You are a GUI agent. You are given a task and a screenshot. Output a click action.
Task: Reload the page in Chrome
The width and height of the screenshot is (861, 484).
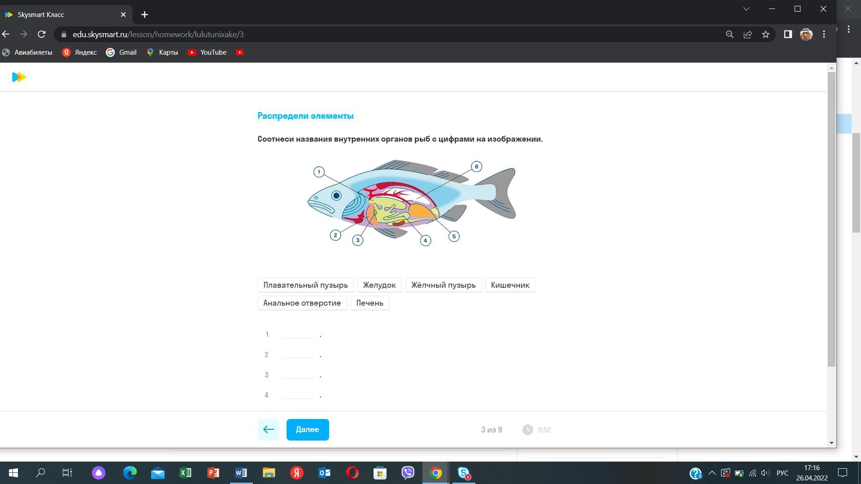point(42,35)
